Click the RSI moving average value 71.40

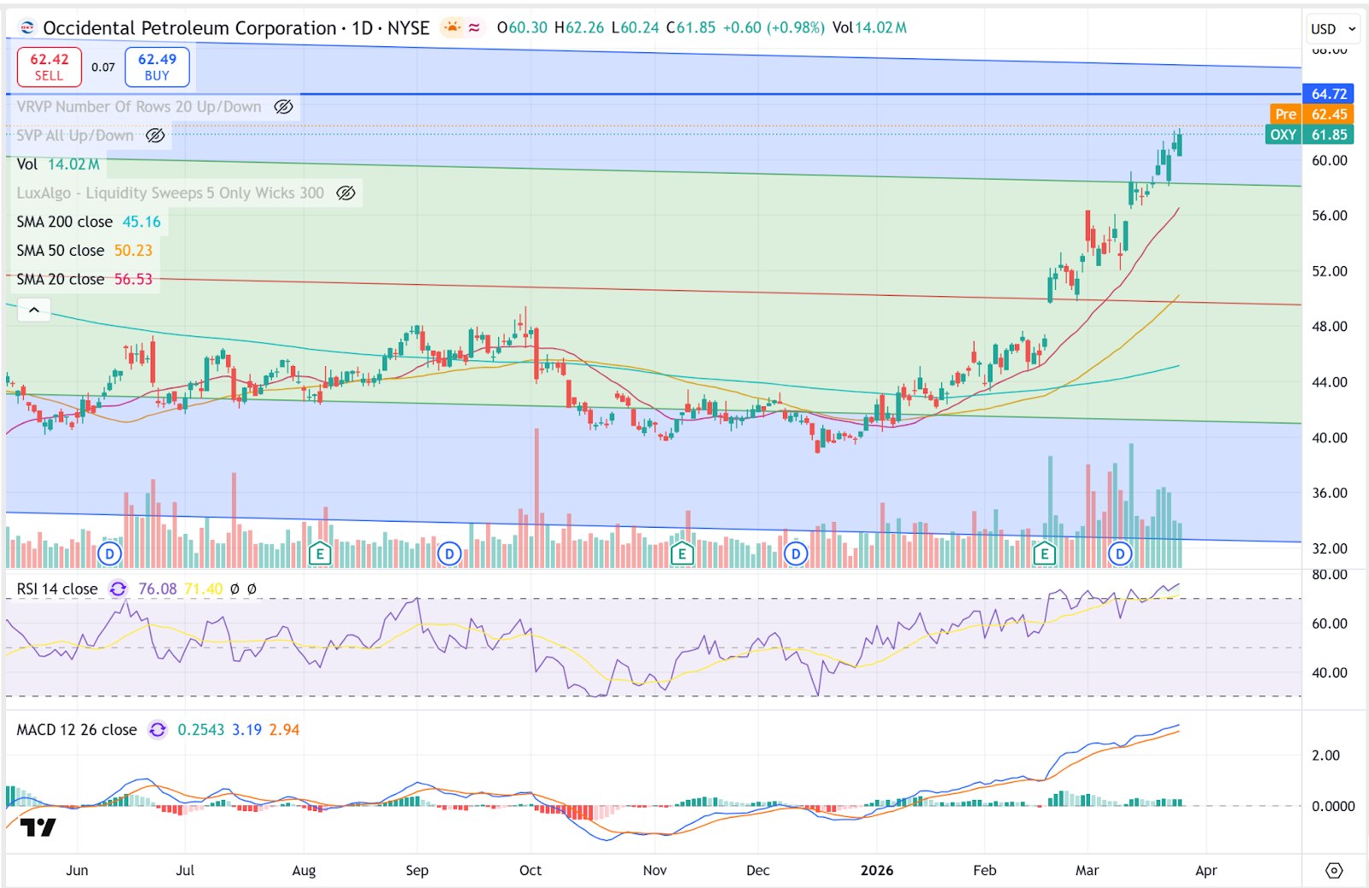click(x=204, y=589)
